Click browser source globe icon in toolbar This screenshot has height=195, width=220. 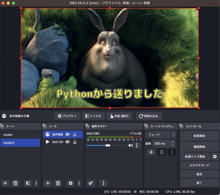pos(4,116)
